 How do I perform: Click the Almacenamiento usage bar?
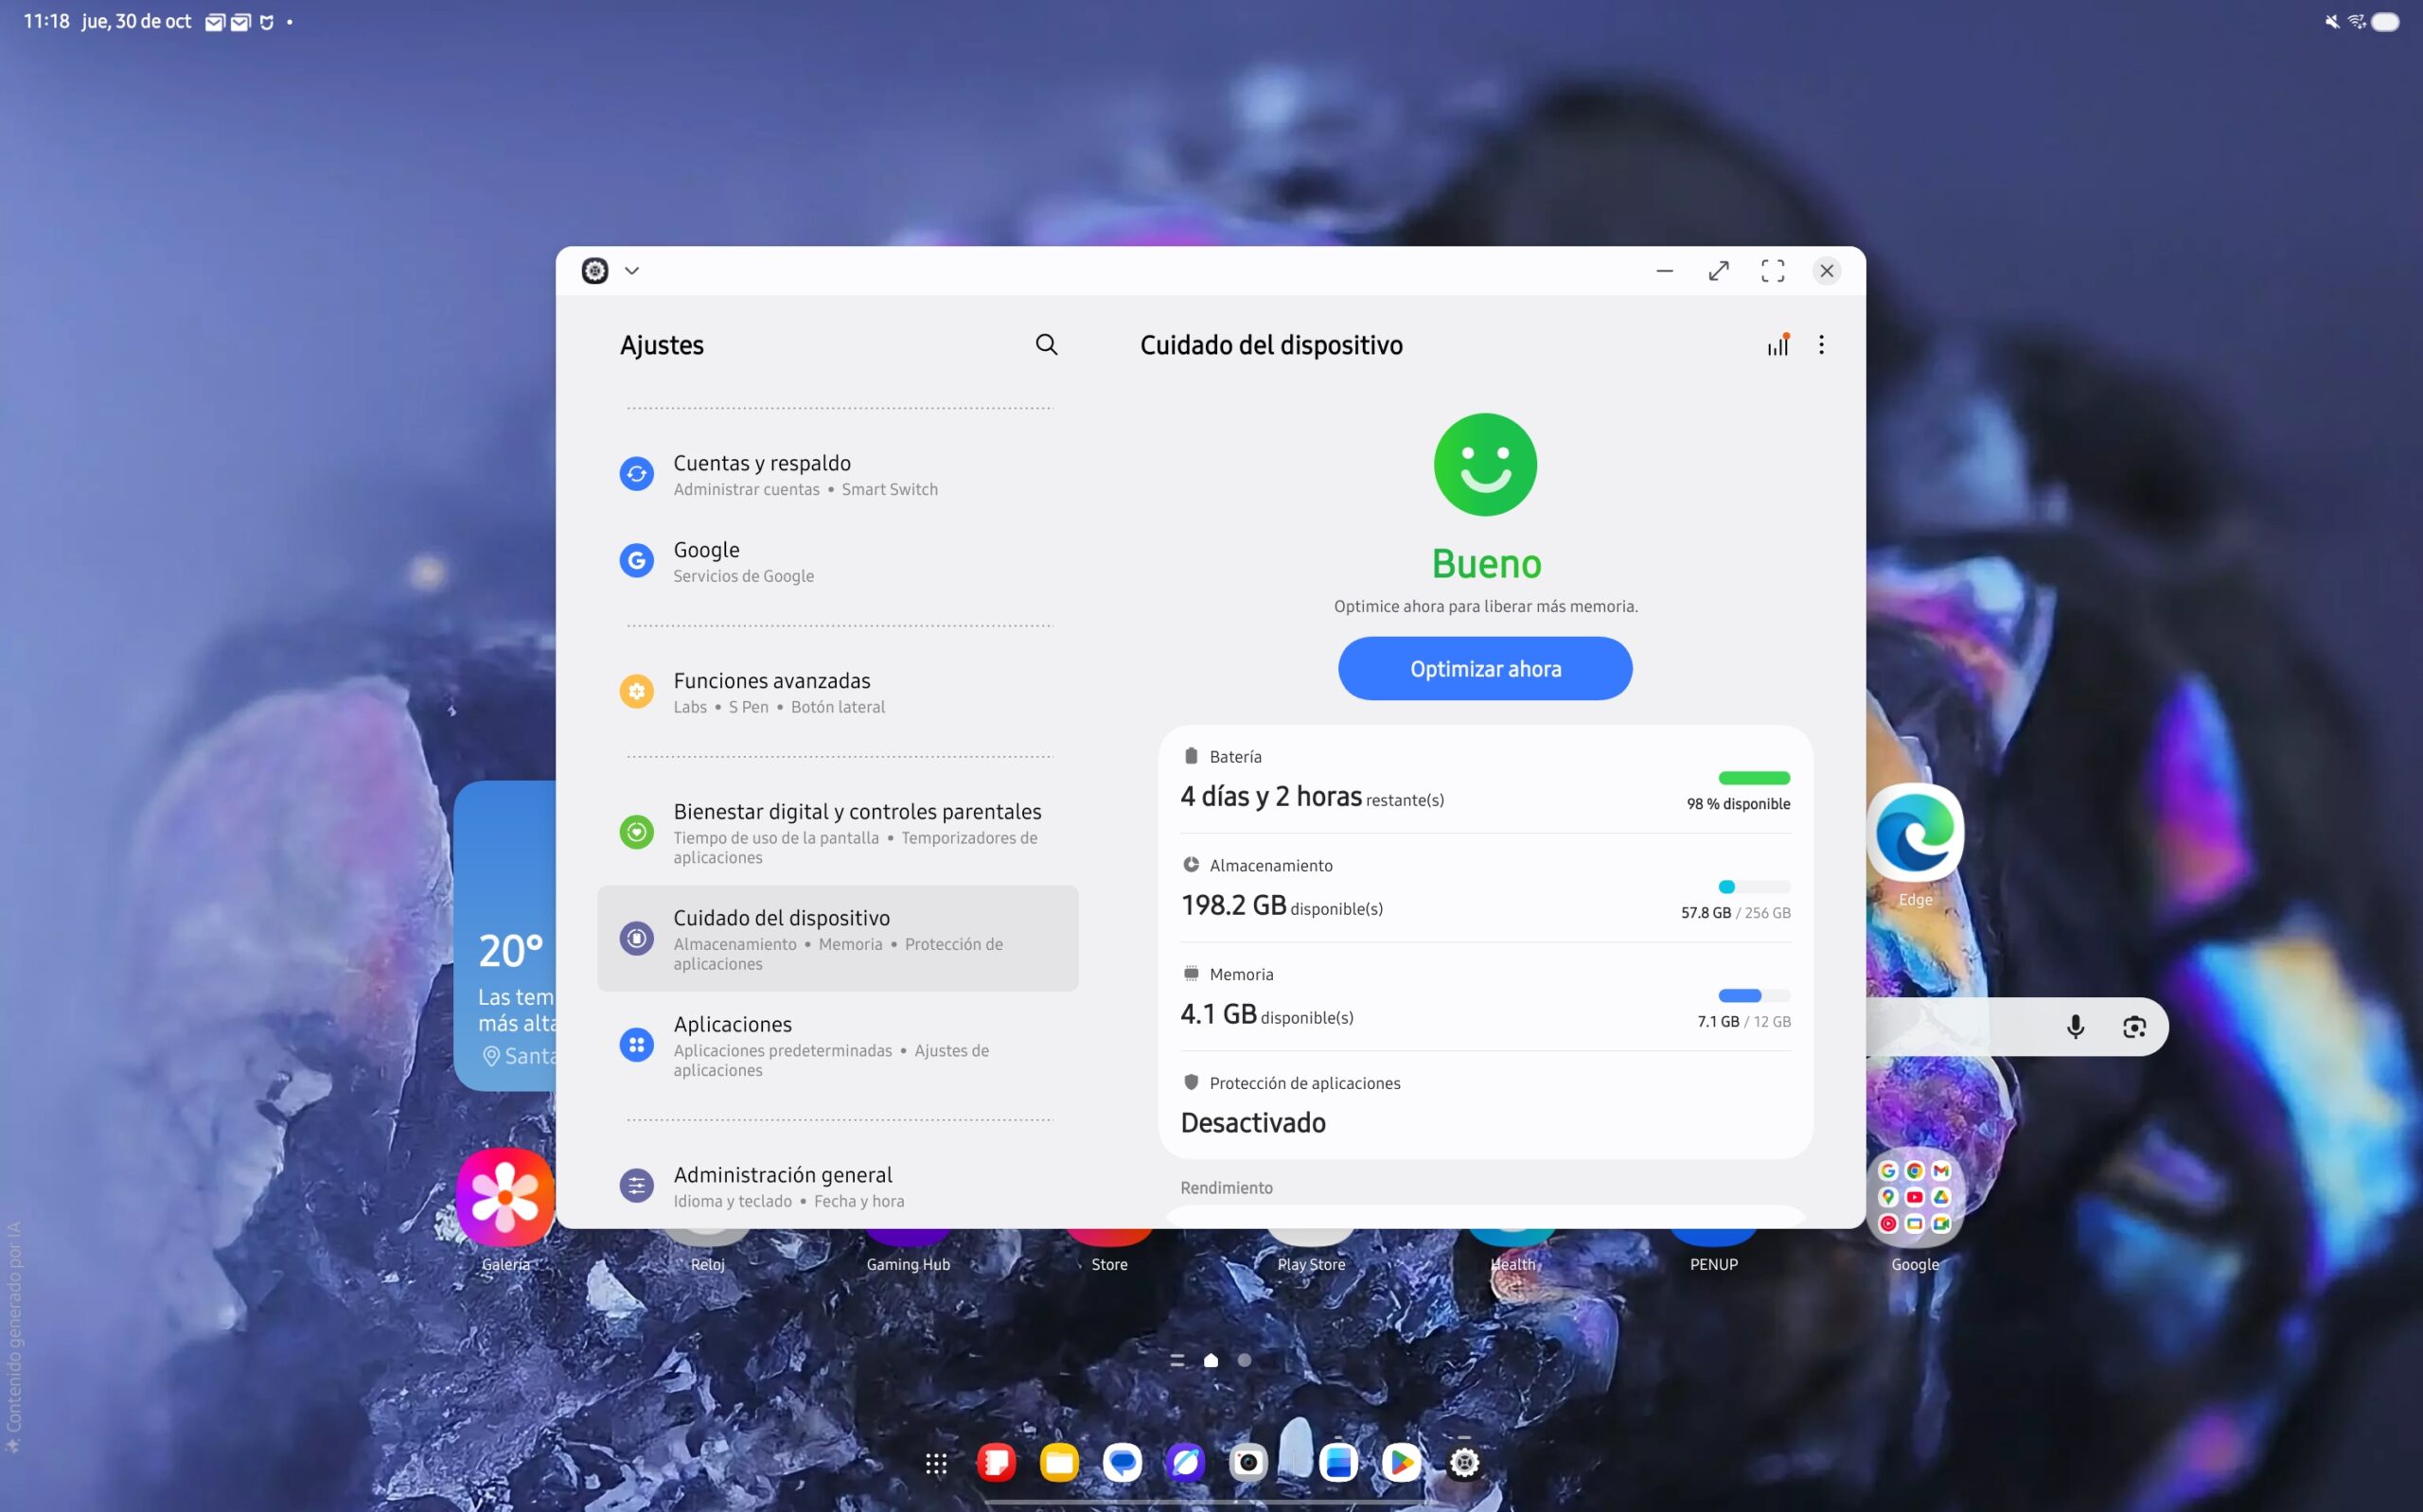pos(1753,887)
